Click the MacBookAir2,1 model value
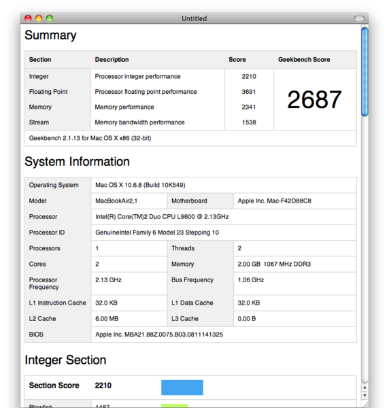The width and height of the screenshot is (389, 408). (116, 201)
